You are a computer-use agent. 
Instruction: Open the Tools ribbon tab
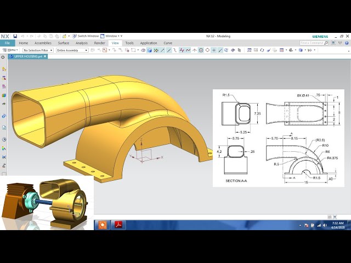coord(129,43)
